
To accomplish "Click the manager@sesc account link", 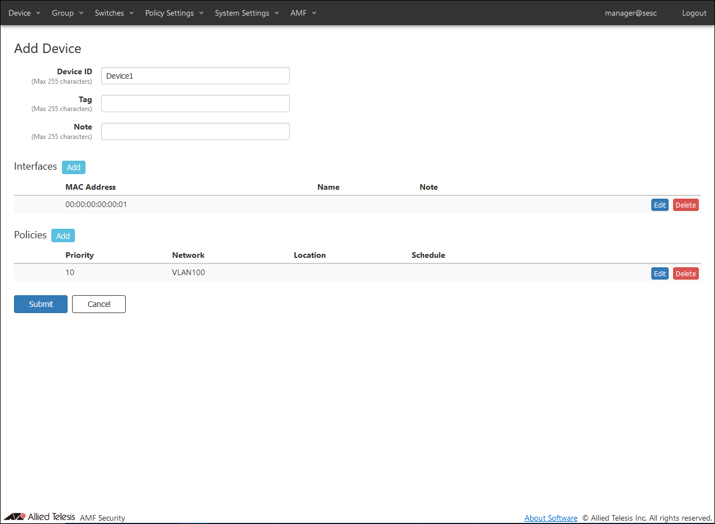I will (x=631, y=13).
